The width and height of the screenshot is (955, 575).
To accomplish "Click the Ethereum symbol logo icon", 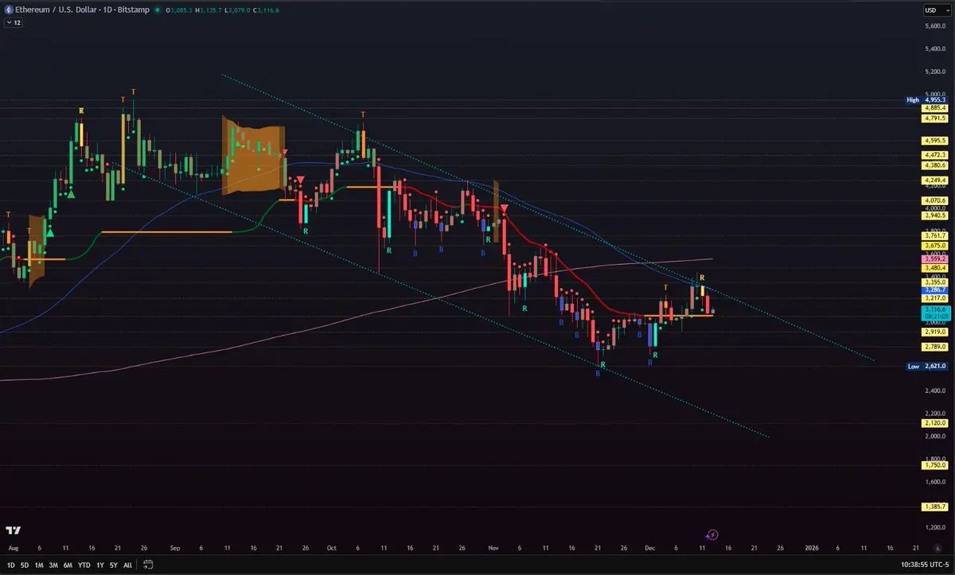I will point(9,10).
